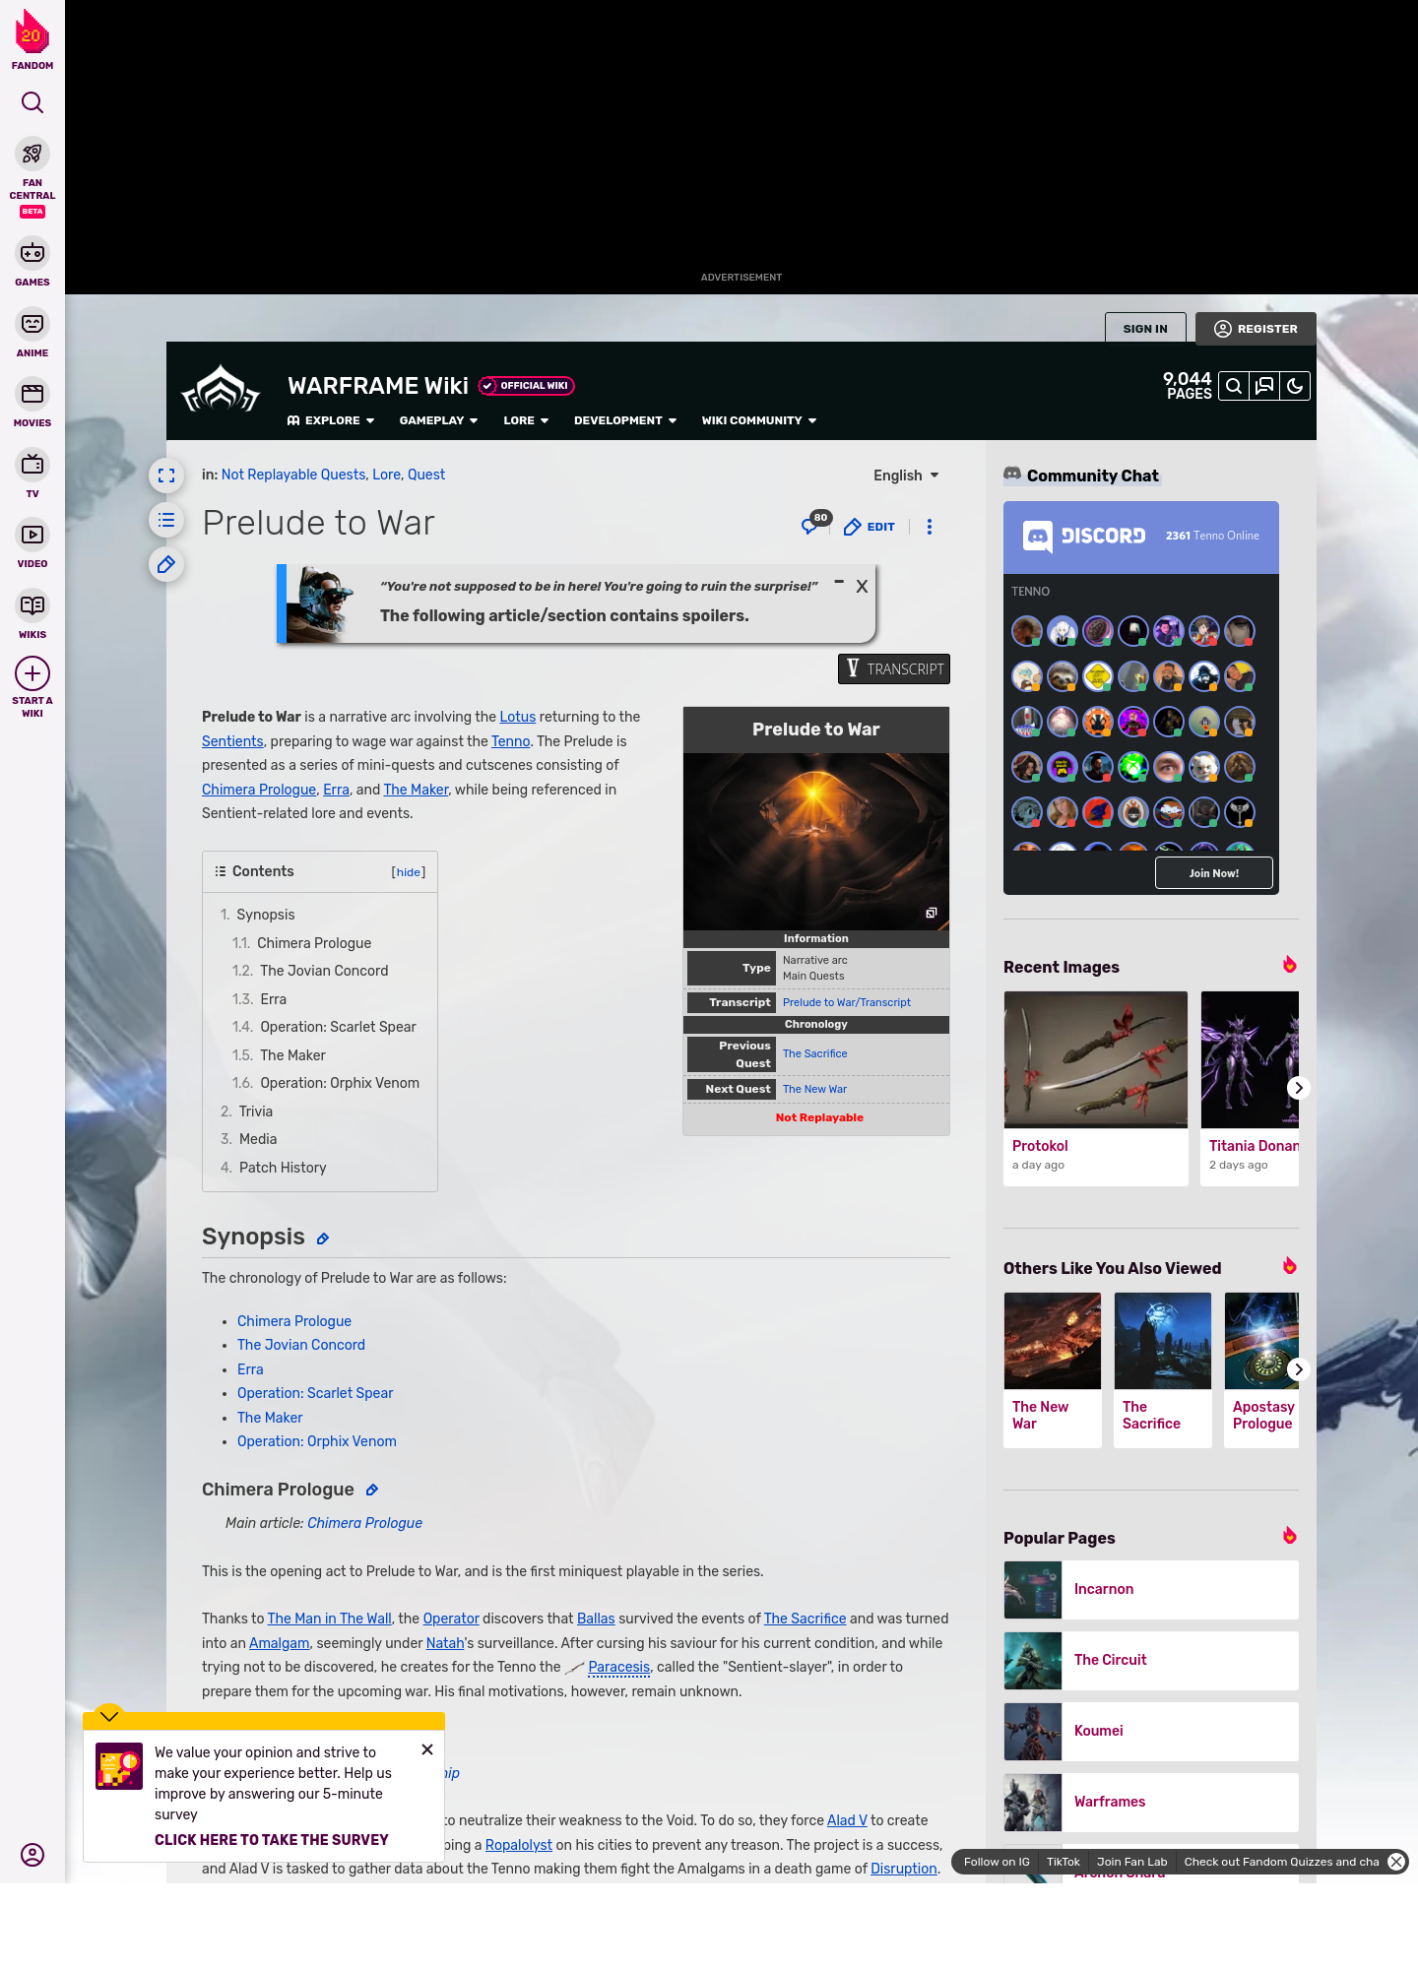The height and width of the screenshot is (1969, 1418).
Task: Edit the Synopsis section pencil icon
Action: pos(323,1239)
